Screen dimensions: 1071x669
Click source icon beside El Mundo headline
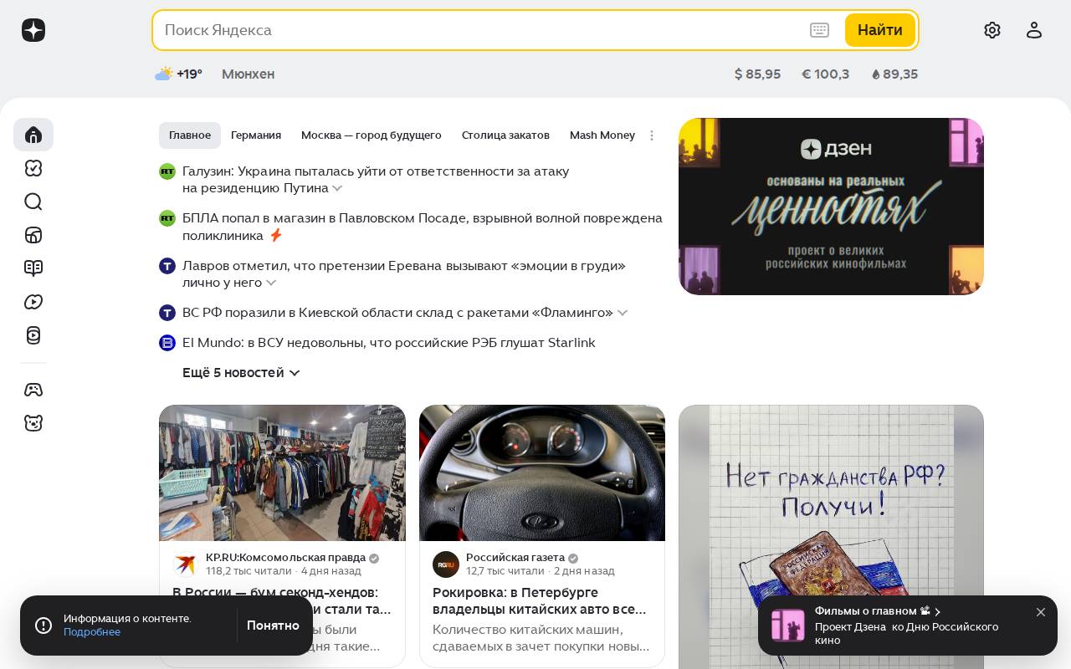pyautogui.click(x=167, y=343)
